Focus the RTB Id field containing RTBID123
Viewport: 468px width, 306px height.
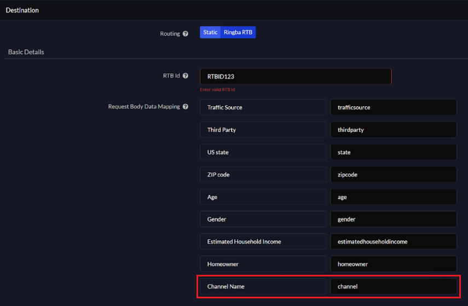296,77
